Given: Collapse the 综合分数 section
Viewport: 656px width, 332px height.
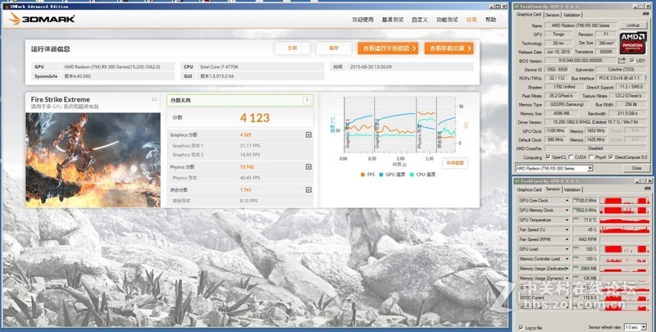Looking at the screenshot, I should 308,190.
